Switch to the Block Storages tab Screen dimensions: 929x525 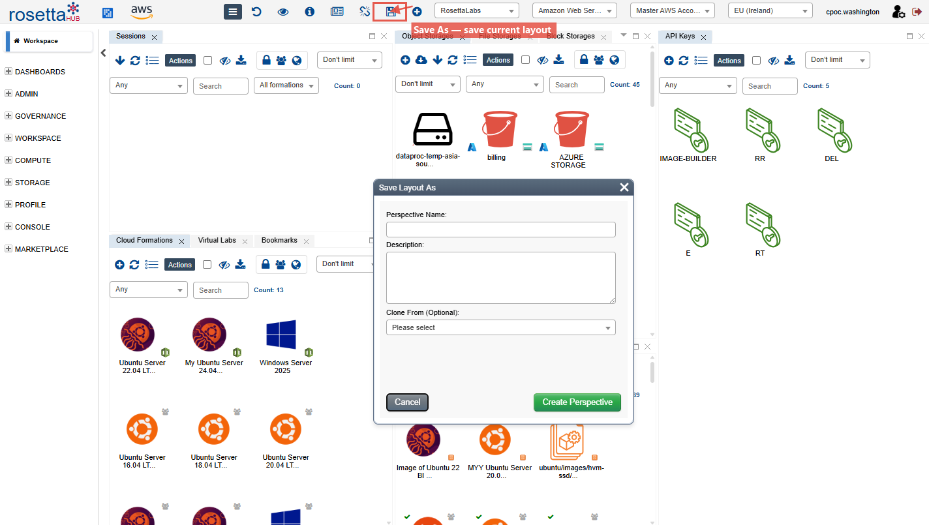click(570, 37)
